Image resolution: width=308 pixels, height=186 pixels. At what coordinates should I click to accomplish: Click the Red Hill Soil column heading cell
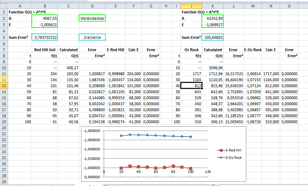pos(44,50)
